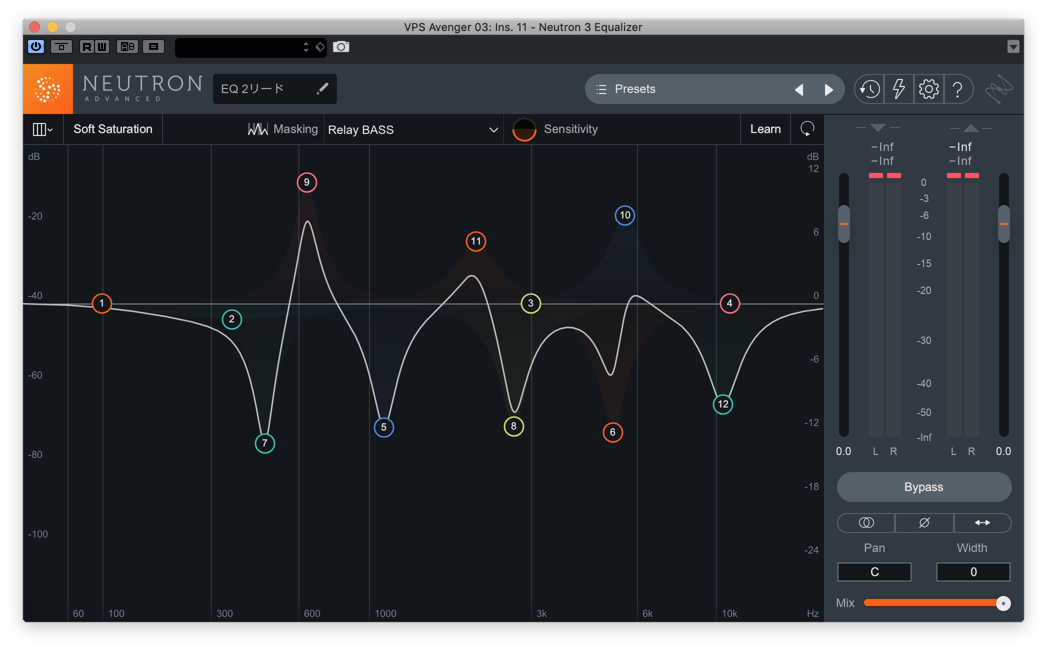Clear the output meter red clip indicator

point(963,175)
